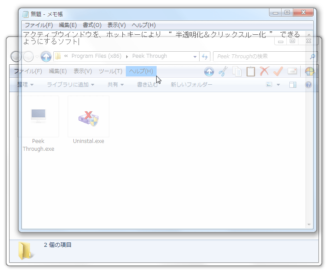Maximize the Notepad window
This screenshot has height=272, width=328.
pos(287,13)
